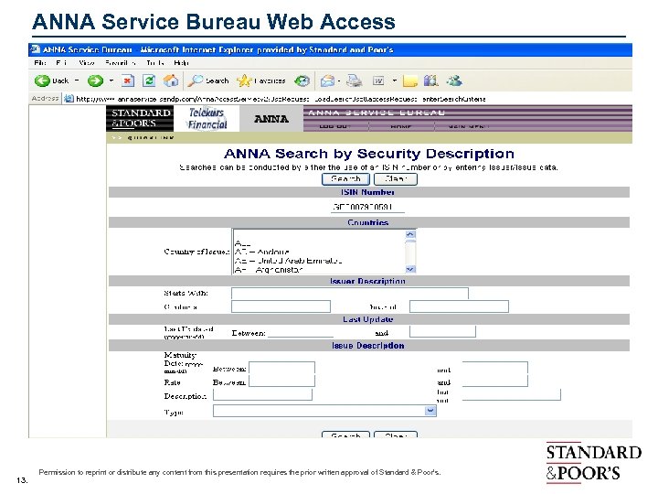Viewport: 658px width, 494px height.
Task: Open the Favorites menu
Action: pos(121,62)
